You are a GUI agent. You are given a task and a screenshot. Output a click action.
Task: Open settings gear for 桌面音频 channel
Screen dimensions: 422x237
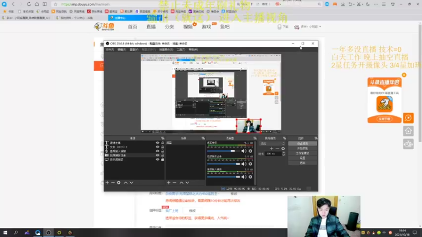click(250, 151)
